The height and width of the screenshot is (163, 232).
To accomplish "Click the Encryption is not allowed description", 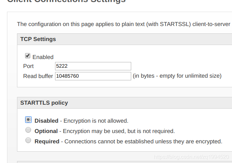I will coord(96,121).
